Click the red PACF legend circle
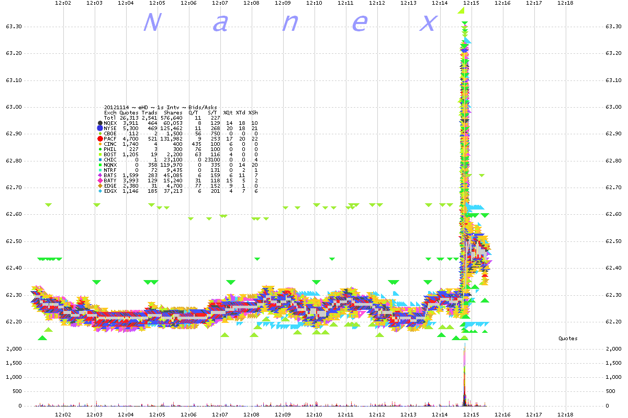 [x=100, y=138]
